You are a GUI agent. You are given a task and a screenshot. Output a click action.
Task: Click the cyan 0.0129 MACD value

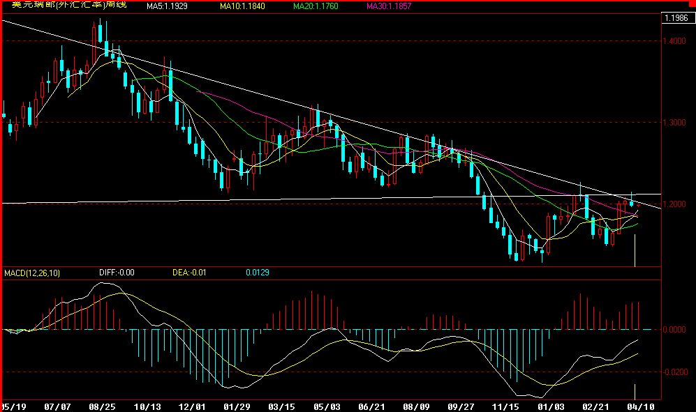point(257,273)
